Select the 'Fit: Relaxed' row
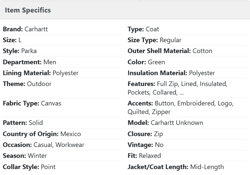 point(187,156)
